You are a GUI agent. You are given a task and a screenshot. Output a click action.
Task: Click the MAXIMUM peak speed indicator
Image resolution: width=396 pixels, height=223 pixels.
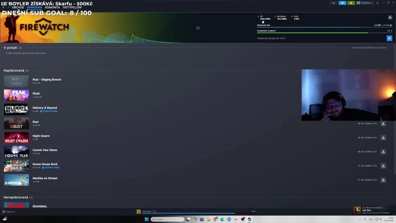pyautogui.click(x=281, y=18)
